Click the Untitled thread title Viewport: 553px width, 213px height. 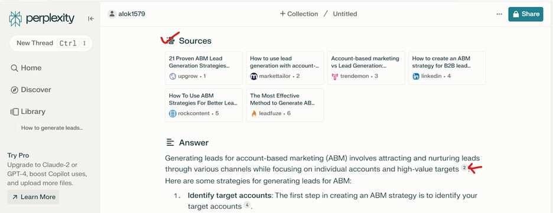345,14
